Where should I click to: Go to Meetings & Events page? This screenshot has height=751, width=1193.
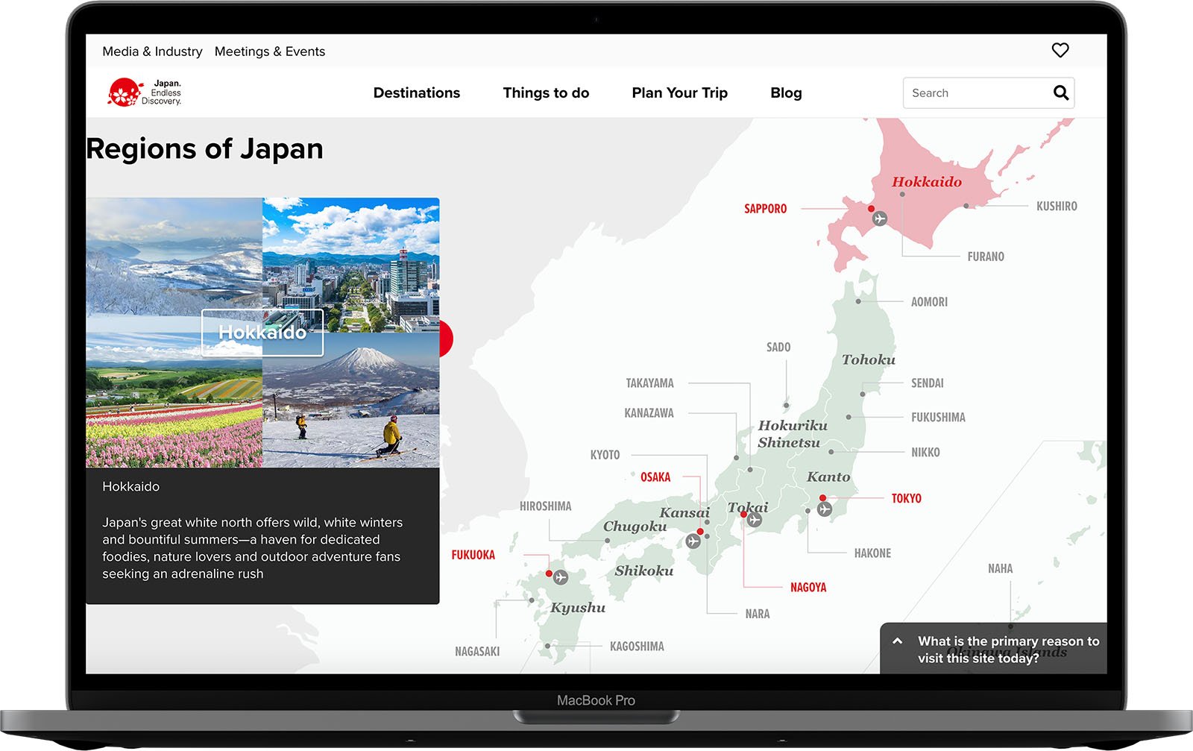(270, 51)
